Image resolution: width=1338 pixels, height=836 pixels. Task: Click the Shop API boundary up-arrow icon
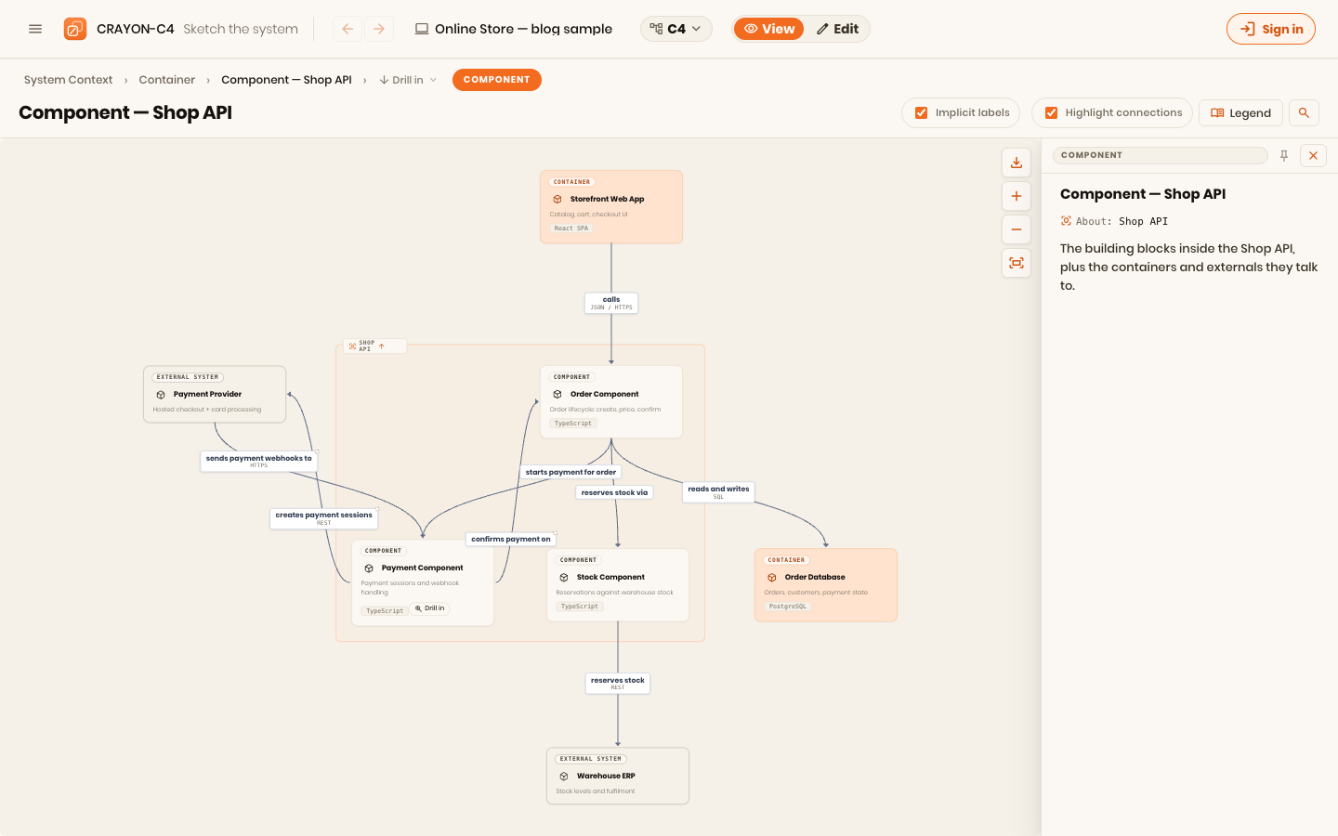[382, 346]
